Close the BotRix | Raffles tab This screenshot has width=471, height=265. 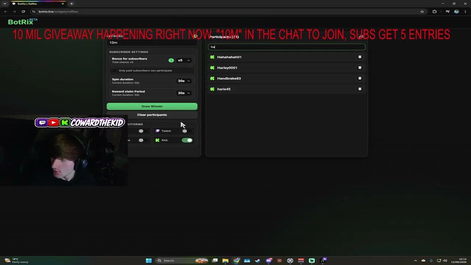point(63,4)
